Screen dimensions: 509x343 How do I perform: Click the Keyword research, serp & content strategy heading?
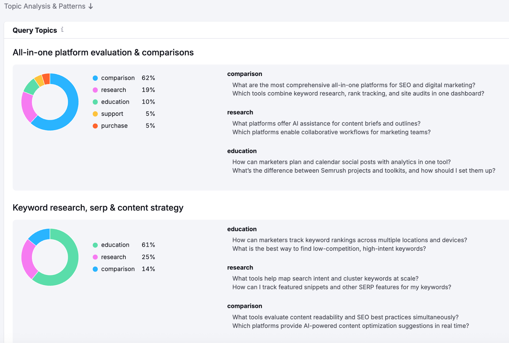point(98,208)
